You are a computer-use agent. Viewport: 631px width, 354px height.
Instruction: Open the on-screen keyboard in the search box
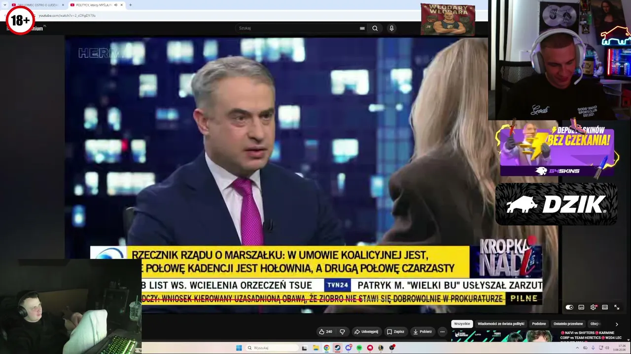click(362, 29)
